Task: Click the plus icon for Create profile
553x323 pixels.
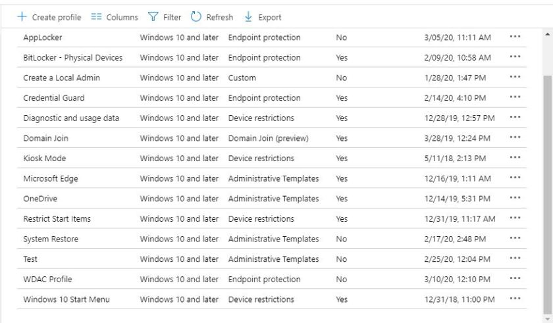Action: 22,17
